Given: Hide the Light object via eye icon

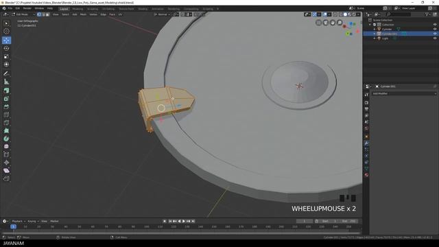Looking at the screenshot, I should point(435,38).
